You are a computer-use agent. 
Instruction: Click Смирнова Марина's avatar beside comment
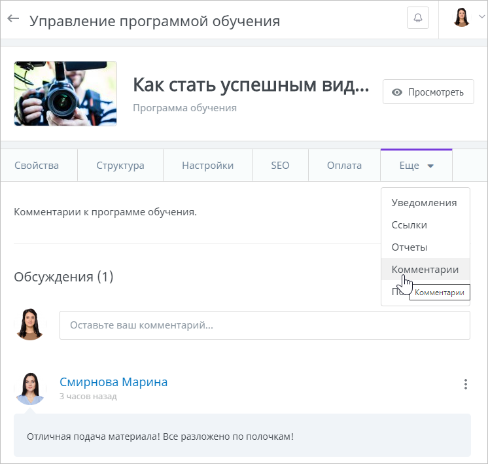click(30, 389)
